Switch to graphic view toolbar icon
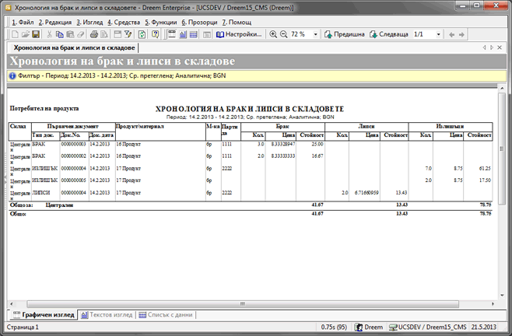 pos(172,34)
